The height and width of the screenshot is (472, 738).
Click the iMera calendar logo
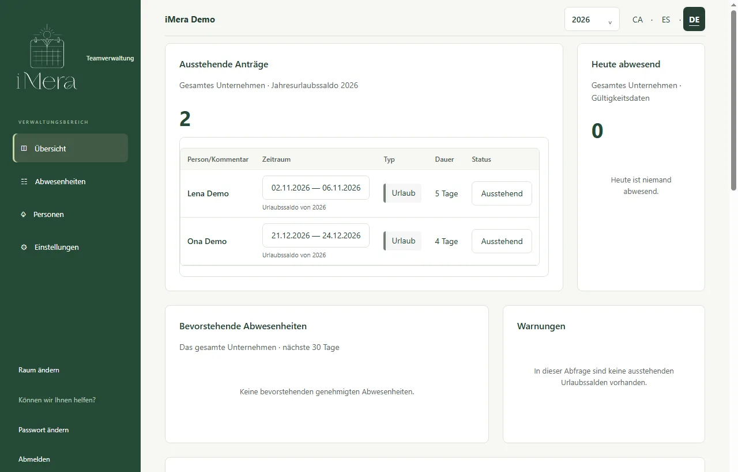pos(47,57)
